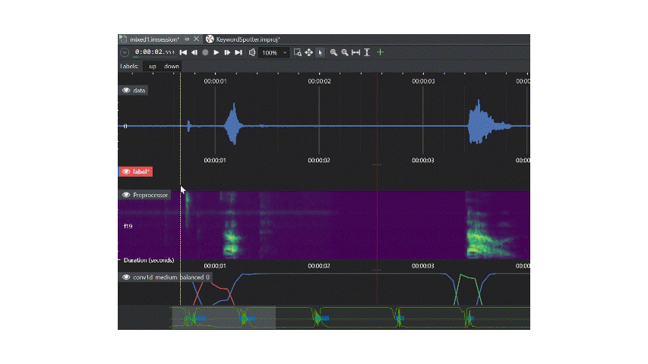Open the 100% playback speed dropdown

(x=273, y=53)
